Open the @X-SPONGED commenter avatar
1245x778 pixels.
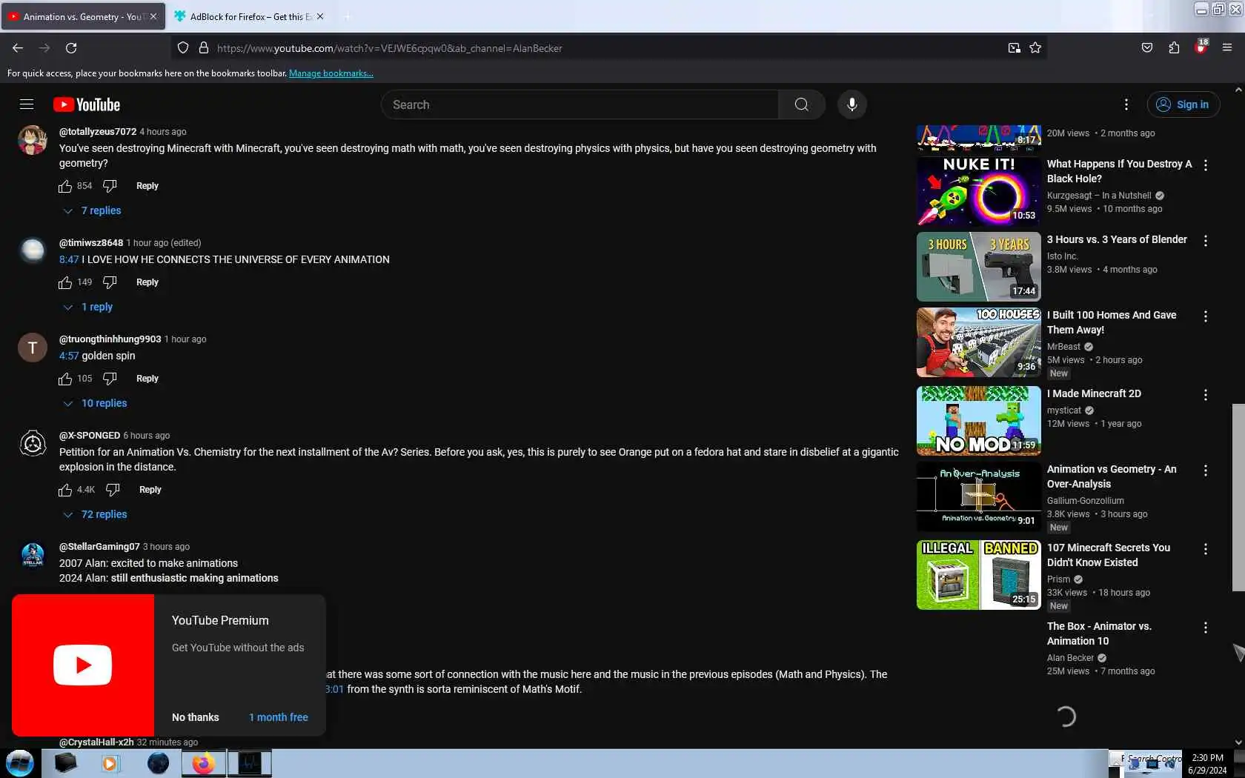tap(33, 443)
